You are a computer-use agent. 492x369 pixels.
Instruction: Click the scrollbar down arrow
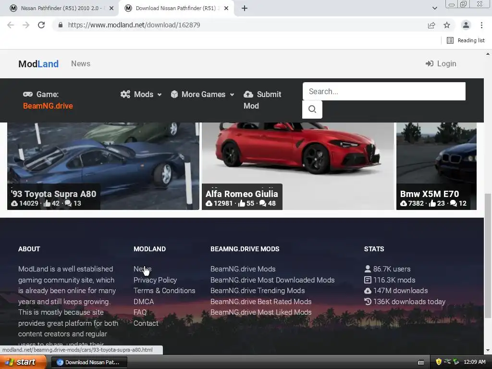[x=488, y=350]
